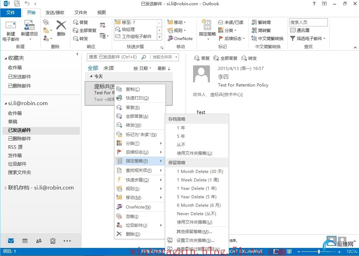Viewport: 359px width, 256px height.
Task: Open Chinese conversion (中文简繁转换) option
Action: [x=267, y=38]
